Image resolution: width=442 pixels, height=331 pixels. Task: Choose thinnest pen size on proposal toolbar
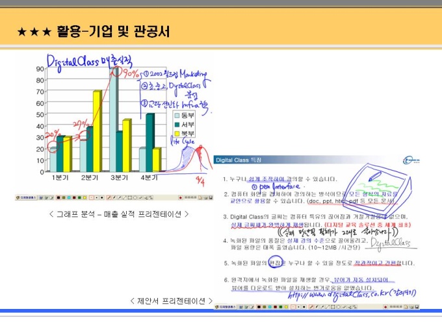pyautogui.click(x=293, y=307)
